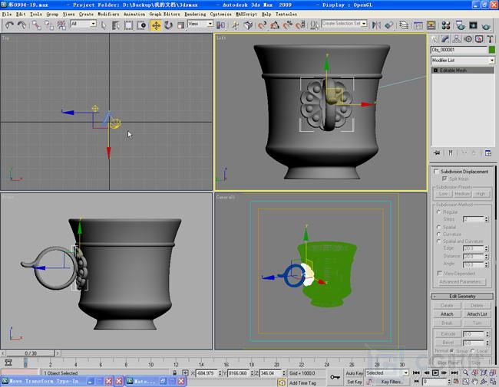Open the selection filter All dropdown

tap(83, 24)
